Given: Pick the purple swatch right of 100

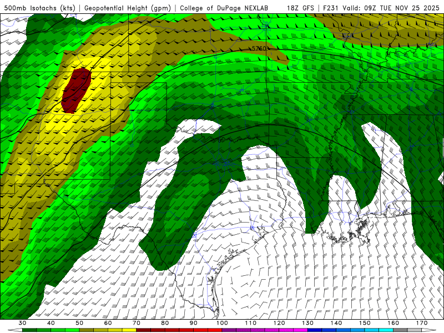Looking at the screenshot, I should click(x=229, y=330).
